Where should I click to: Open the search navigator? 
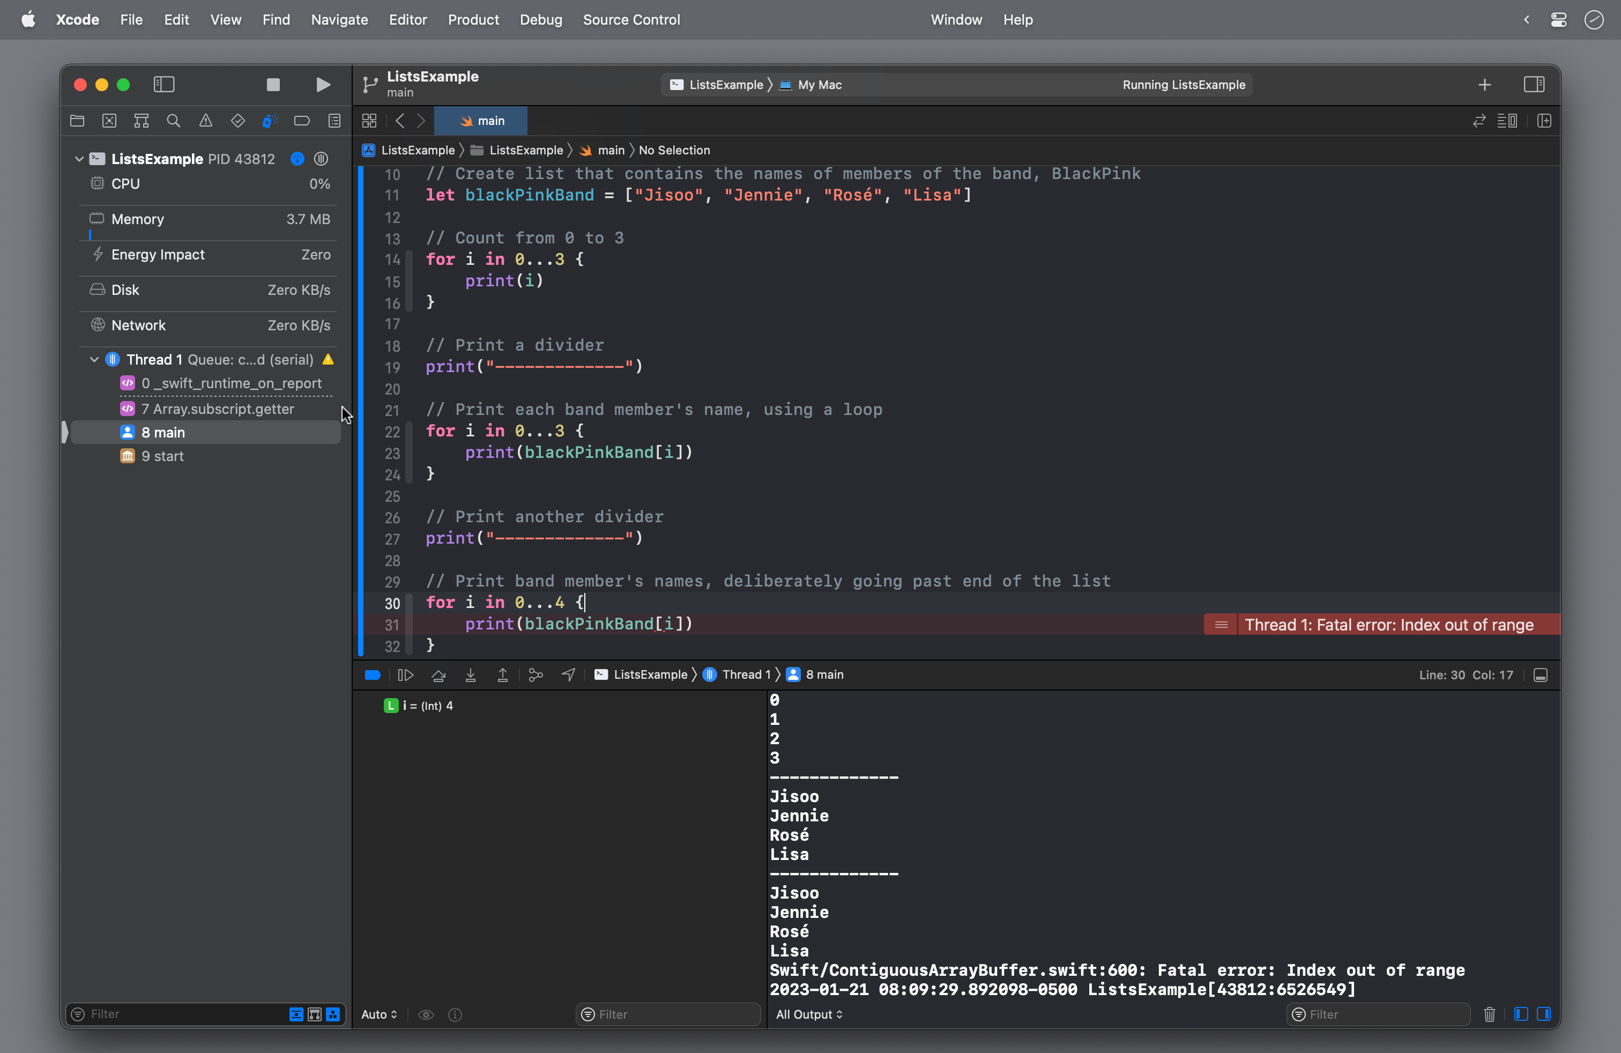click(x=173, y=121)
